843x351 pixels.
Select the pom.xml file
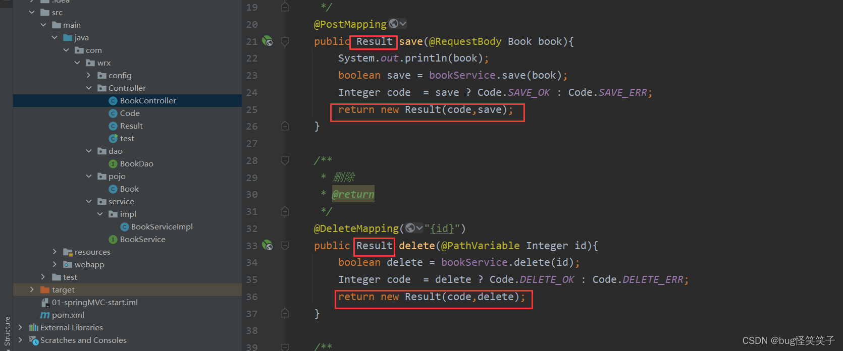tap(68, 315)
